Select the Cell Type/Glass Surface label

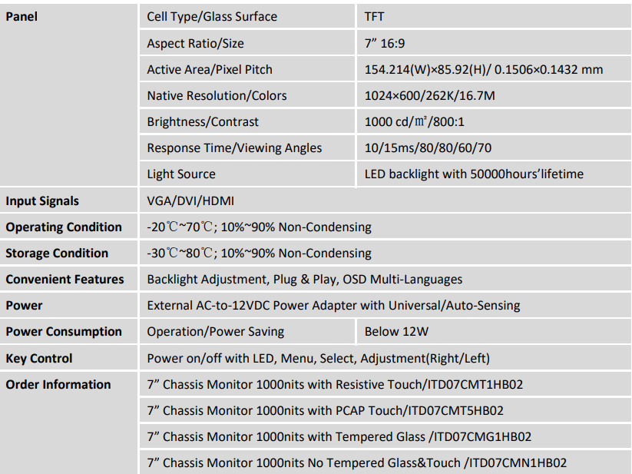click(212, 17)
